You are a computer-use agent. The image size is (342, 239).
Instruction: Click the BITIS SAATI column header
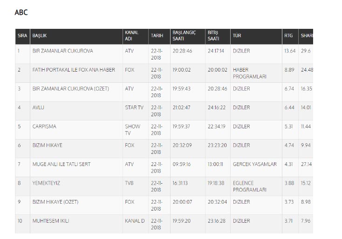(x=213, y=36)
